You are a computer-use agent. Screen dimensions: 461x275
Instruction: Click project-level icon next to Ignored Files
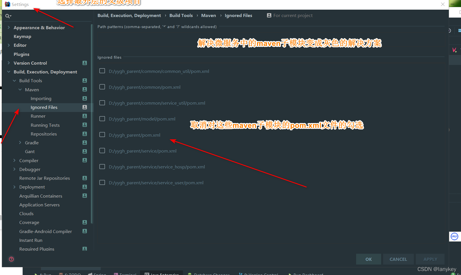(x=85, y=107)
